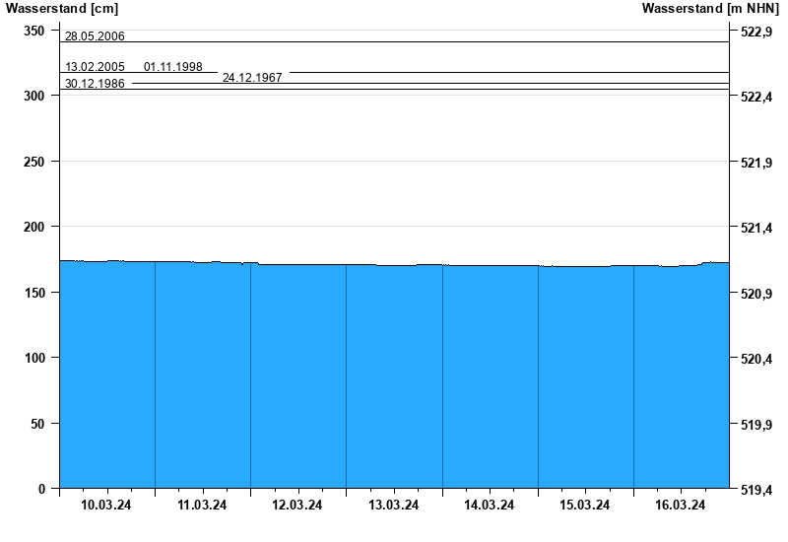The width and height of the screenshot is (788, 542).
Task: Click the blue water level area
Action: 394,374
